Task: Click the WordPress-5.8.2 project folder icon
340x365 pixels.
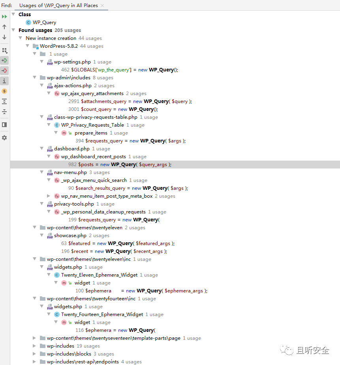Action: coord(36,46)
